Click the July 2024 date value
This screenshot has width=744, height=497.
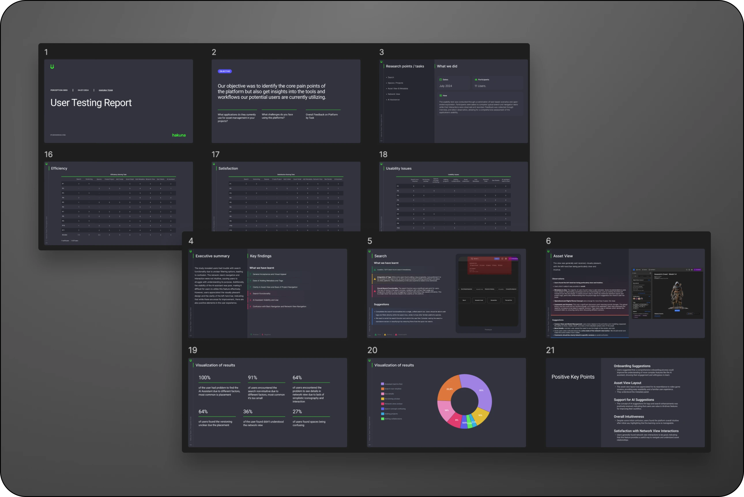coord(445,86)
